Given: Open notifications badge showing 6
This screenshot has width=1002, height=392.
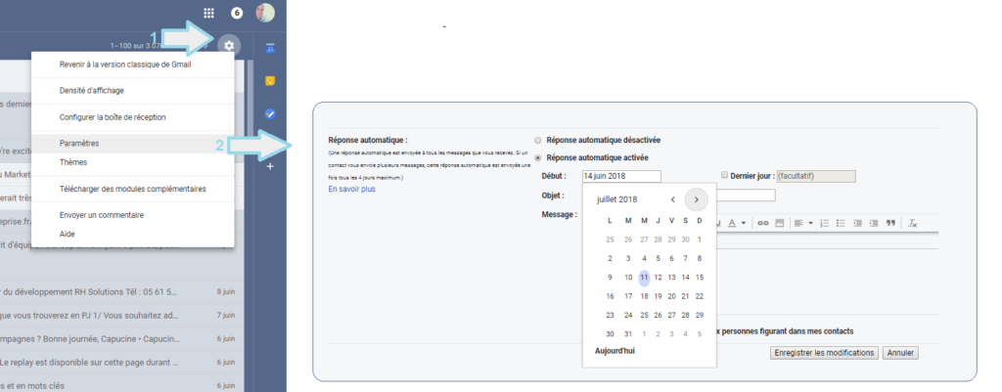Looking at the screenshot, I should pos(237,13).
